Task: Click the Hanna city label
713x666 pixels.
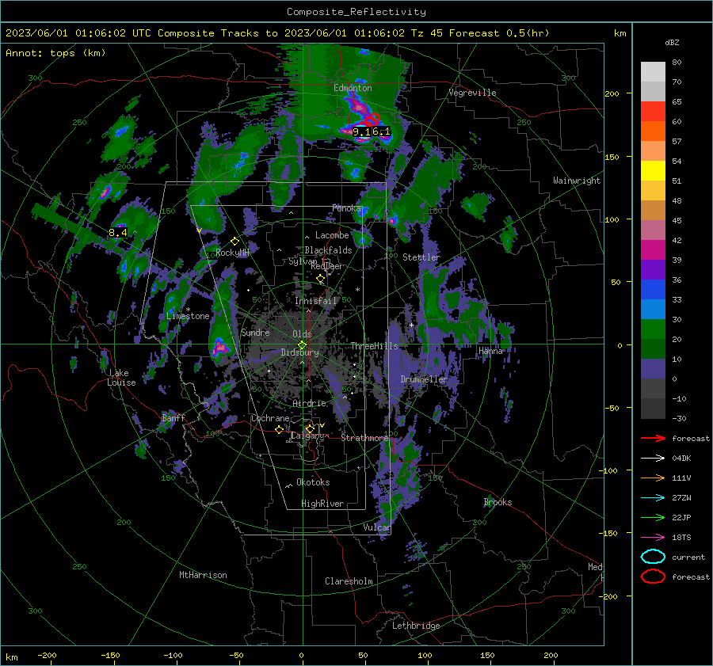Action: pyautogui.click(x=490, y=351)
